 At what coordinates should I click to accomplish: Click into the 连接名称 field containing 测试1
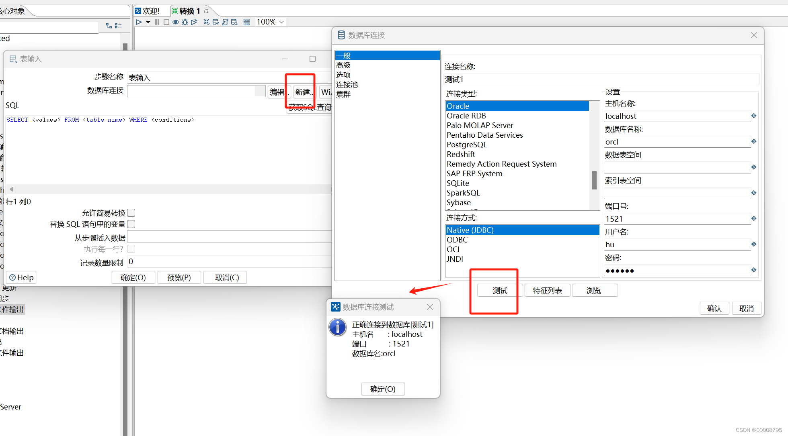click(x=601, y=79)
